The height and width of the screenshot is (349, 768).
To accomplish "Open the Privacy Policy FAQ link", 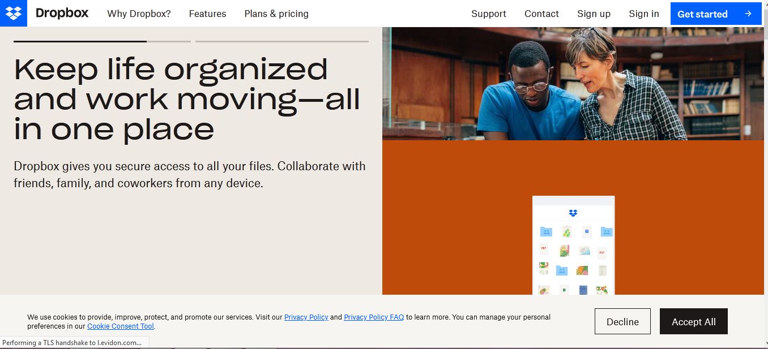I will [374, 317].
